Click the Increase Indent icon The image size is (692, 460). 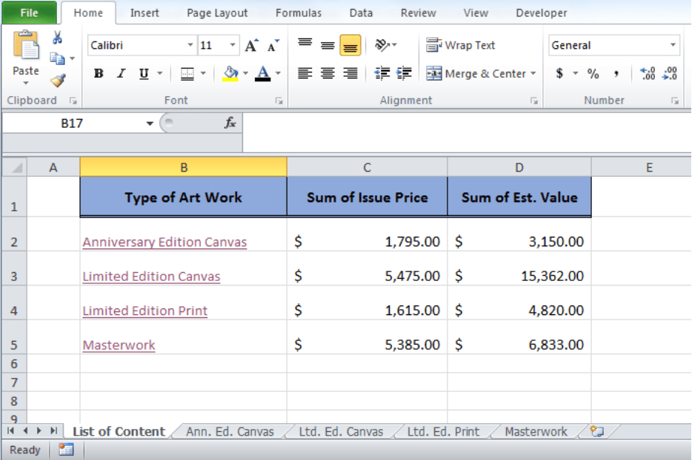click(404, 73)
